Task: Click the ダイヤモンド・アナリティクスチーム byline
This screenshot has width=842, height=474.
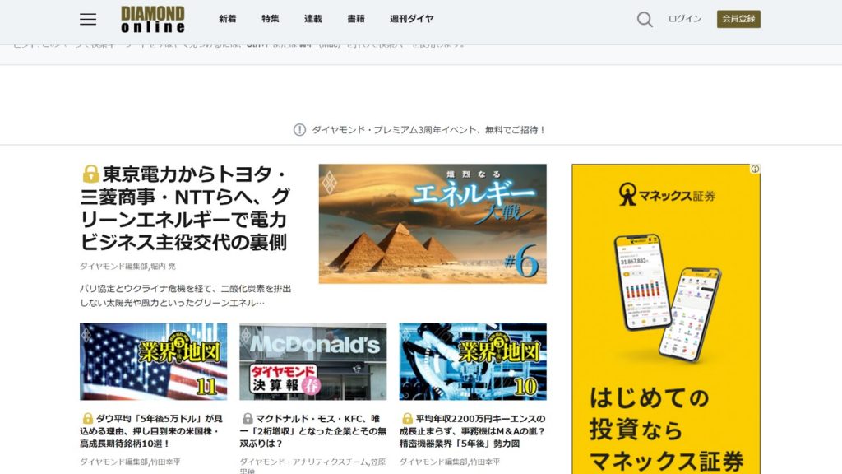Action: [x=312, y=466]
